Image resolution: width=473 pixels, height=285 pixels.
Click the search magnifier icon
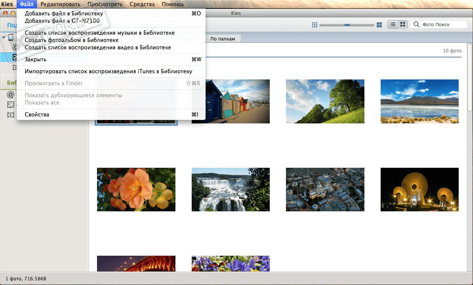pyautogui.click(x=417, y=24)
